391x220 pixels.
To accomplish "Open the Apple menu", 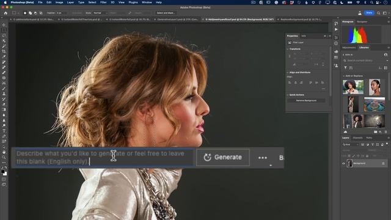I will [5, 2].
